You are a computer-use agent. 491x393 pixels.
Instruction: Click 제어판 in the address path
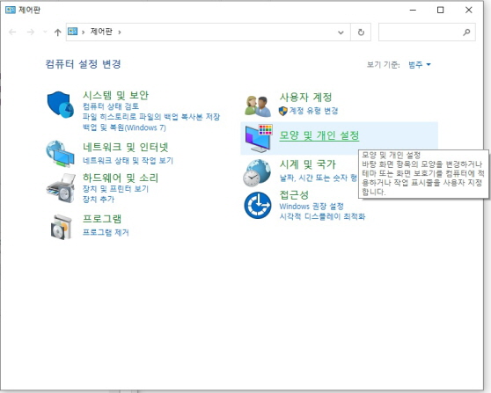pos(101,32)
